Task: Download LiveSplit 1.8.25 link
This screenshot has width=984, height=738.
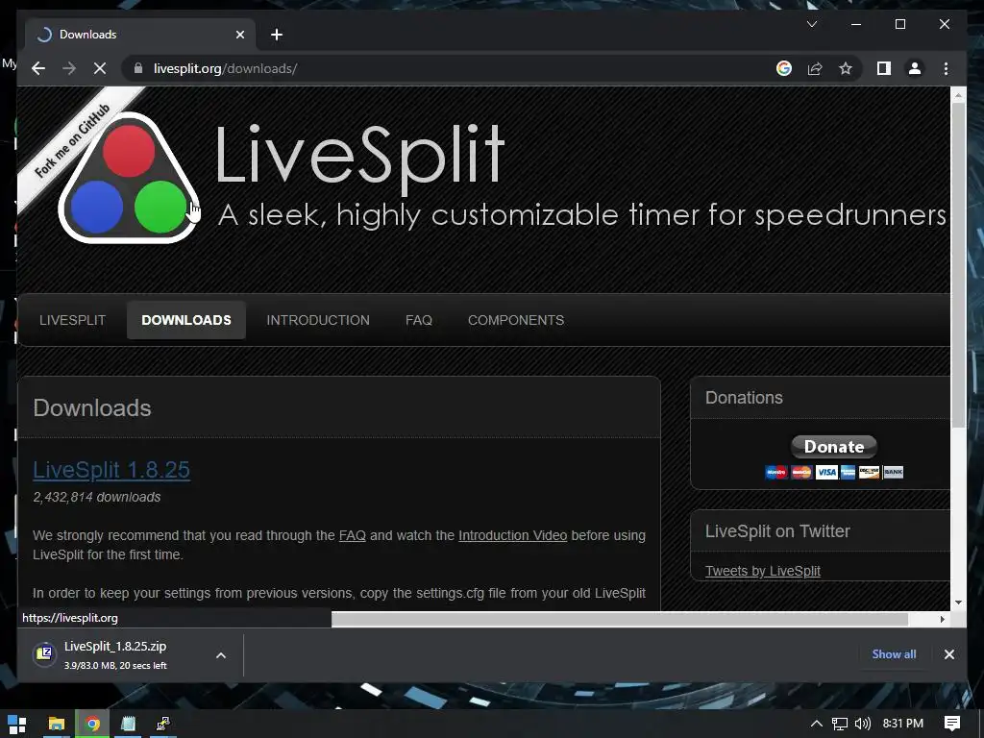Action: 111,469
